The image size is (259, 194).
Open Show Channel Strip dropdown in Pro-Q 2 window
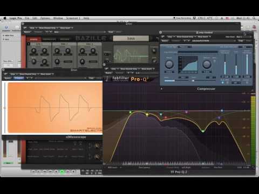click(129, 69)
